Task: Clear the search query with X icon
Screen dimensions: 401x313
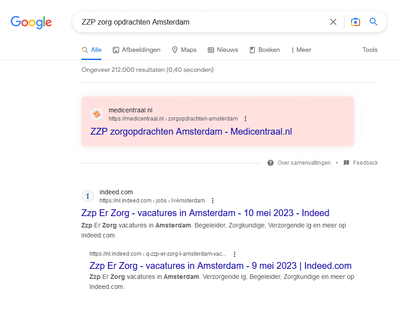Action: (333, 22)
